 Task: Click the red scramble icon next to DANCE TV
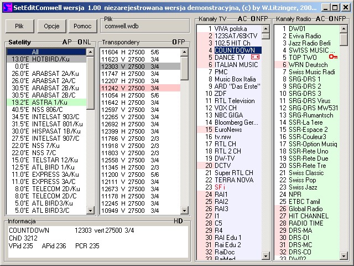pyautogui.click(x=256, y=57)
